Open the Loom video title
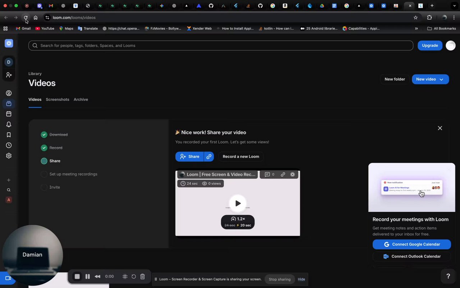 tap(221, 174)
